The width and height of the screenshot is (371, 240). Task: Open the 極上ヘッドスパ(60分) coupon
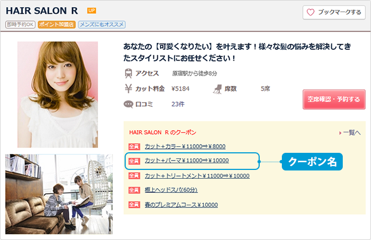pyautogui.click(x=171, y=190)
